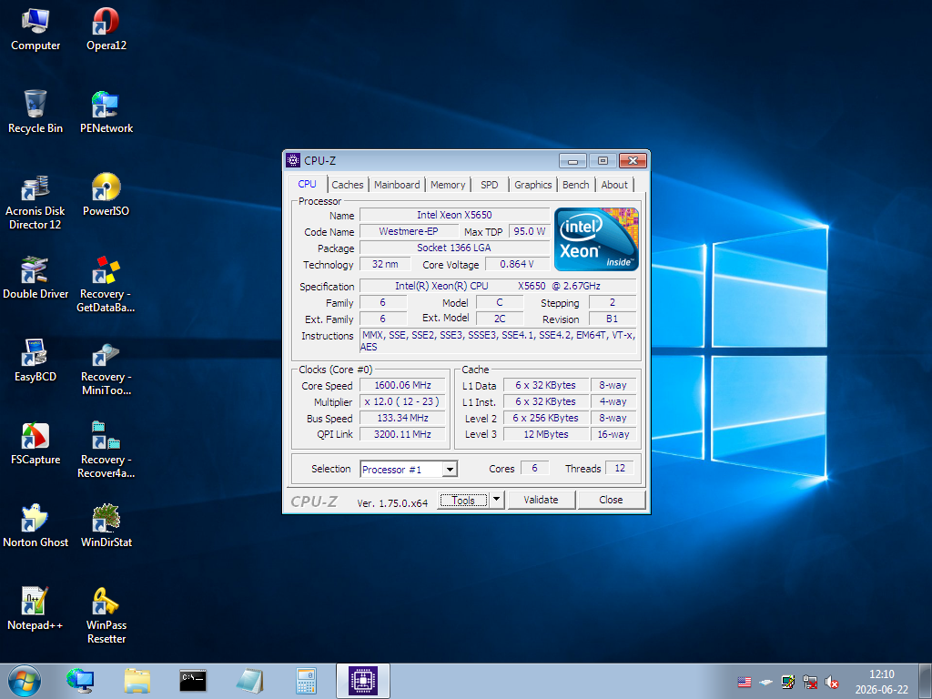
Task: Click the taskbar clock showing 12:10
Action: [x=881, y=682]
